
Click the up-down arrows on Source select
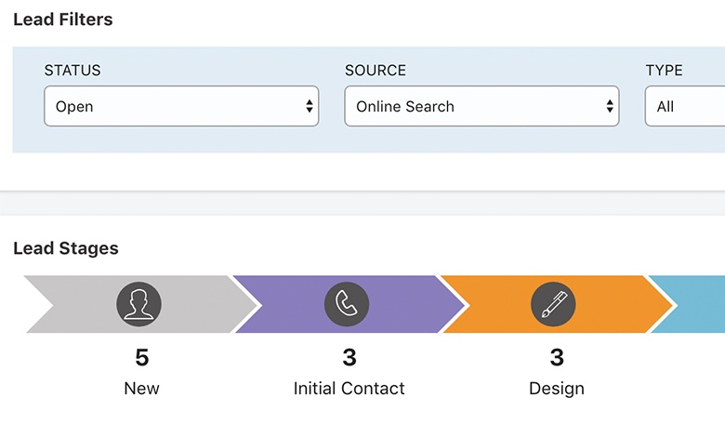[609, 107]
